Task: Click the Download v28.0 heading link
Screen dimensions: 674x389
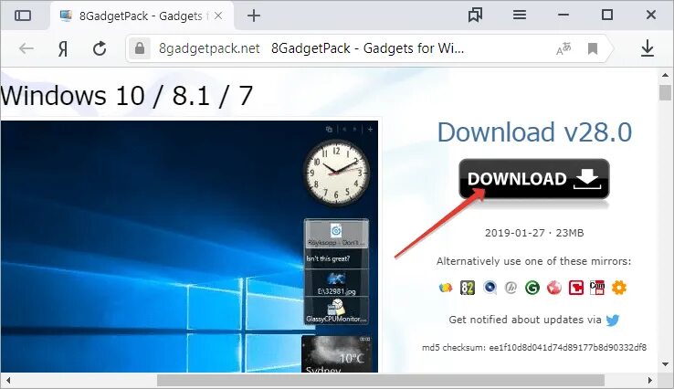Action: (534, 132)
